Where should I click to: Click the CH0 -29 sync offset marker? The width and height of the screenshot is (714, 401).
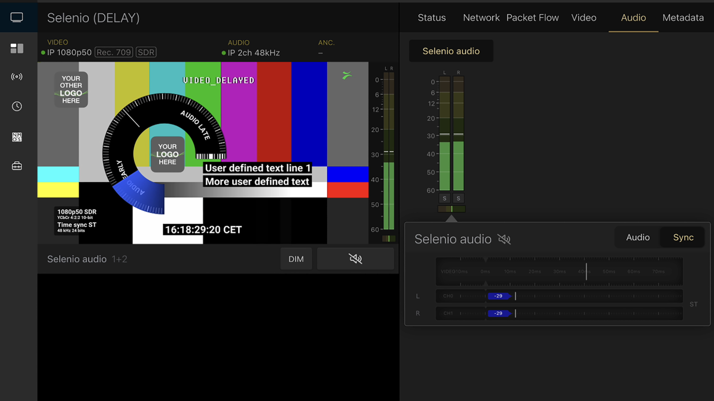click(499, 296)
